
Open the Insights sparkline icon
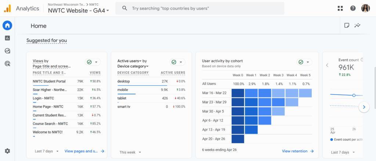[x=358, y=25]
